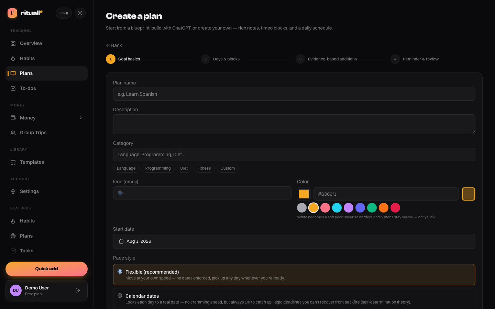Pick the pink color swatch
The height and width of the screenshot is (309, 495).
(325, 208)
